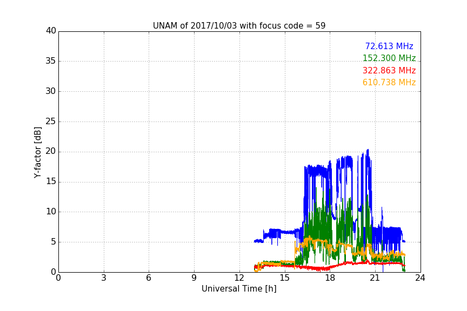Click the y-axis tick label 5

coord(54,242)
